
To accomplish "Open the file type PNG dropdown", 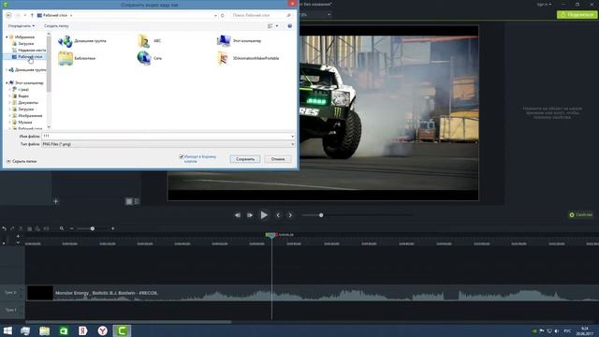I will [x=168, y=144].
